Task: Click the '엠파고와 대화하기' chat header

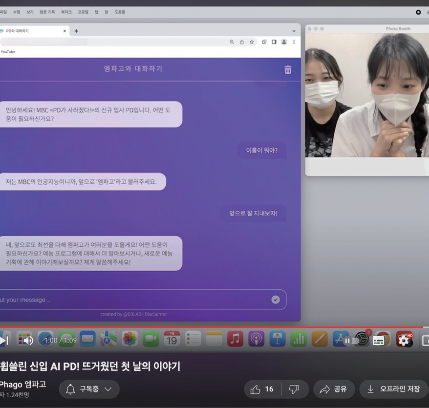Action: click(x=133, y=68)
